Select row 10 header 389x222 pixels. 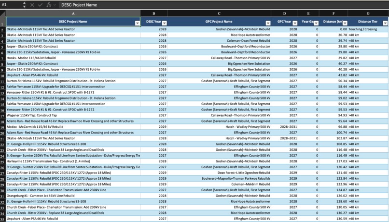pos(3,75)
